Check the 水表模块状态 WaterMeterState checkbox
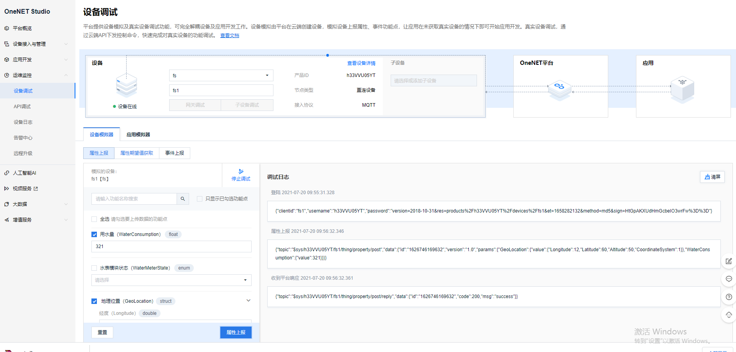 tap(94, 268)
